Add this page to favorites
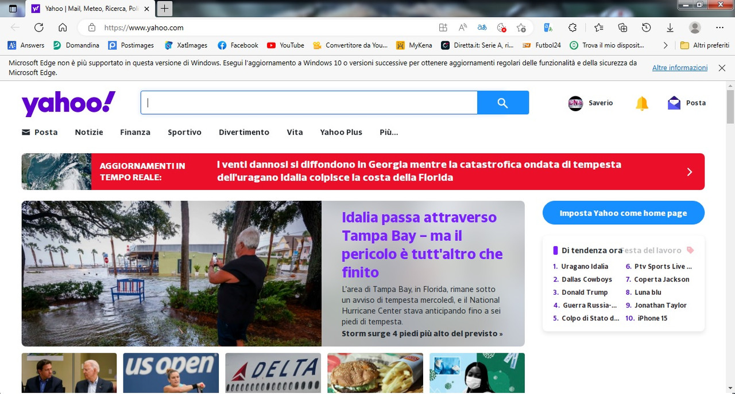Screen dimensions: 735x394 coord(521,28)
